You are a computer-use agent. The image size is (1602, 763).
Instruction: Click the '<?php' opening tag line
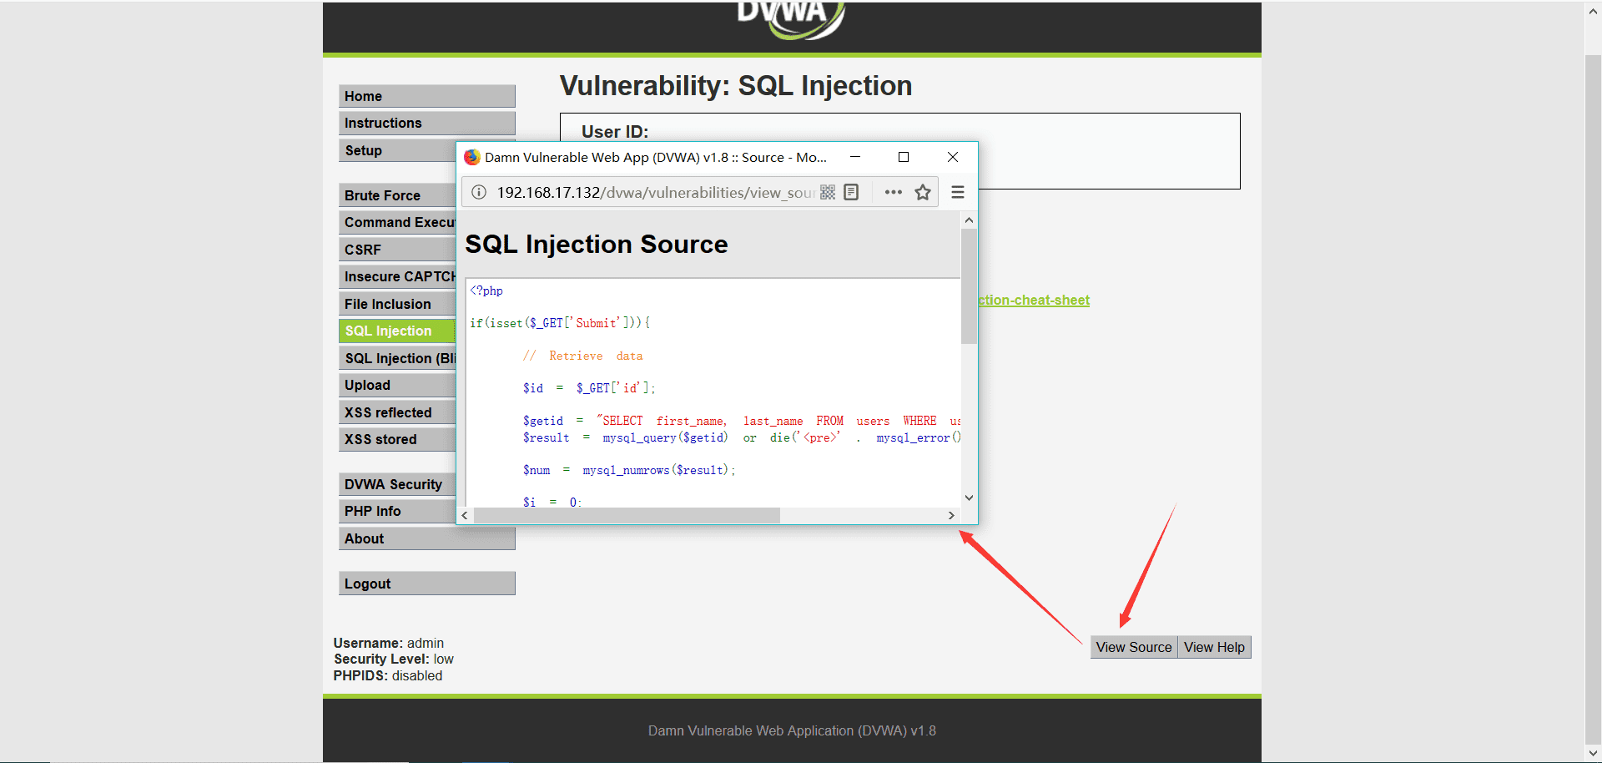pos(486,291)
